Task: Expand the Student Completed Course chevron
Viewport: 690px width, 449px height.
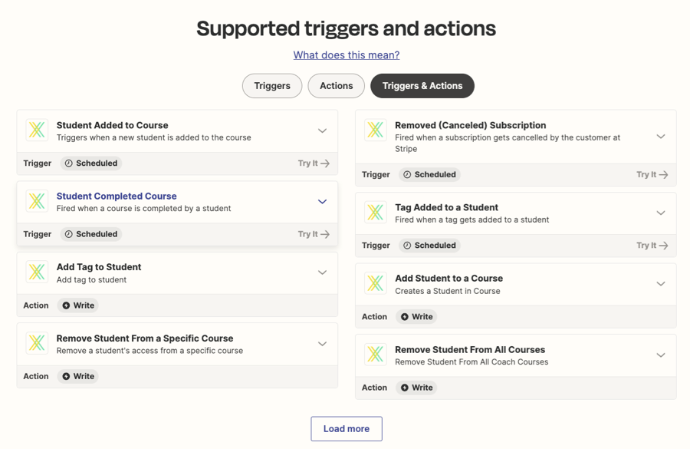Action: tap(323, 202)
